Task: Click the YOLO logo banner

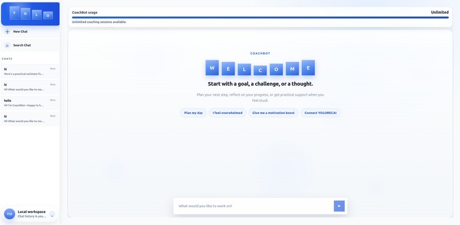Action: pos(30,14)
